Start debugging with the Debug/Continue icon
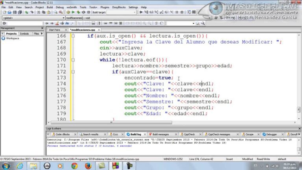The image size is (302, 170). (141, 12)
